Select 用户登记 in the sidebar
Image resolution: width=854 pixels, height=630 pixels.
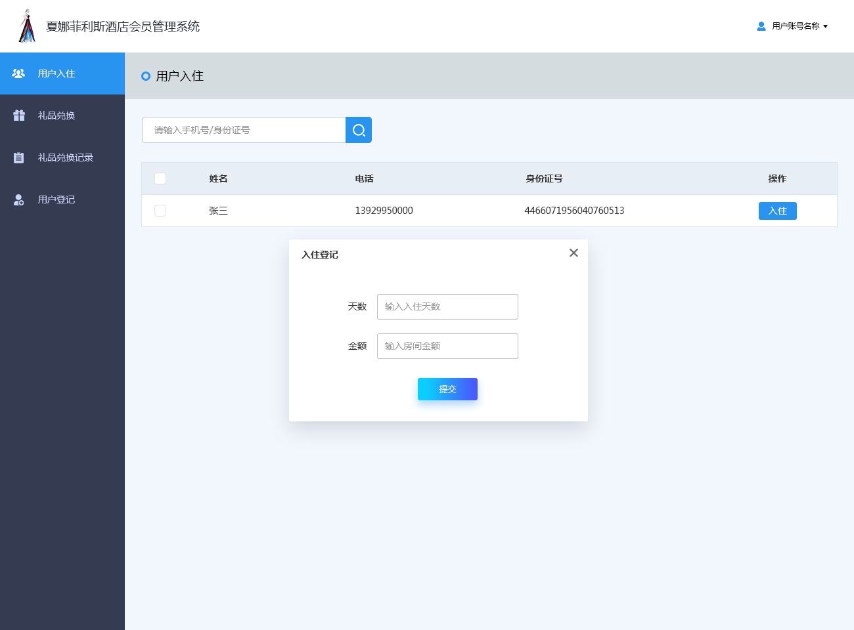pos(56,199)
